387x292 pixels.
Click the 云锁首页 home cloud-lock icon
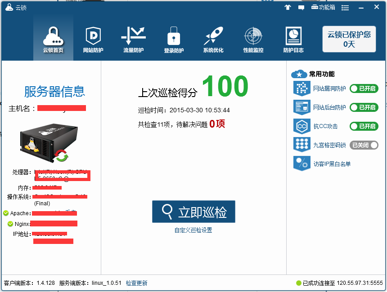click(53, 40)
